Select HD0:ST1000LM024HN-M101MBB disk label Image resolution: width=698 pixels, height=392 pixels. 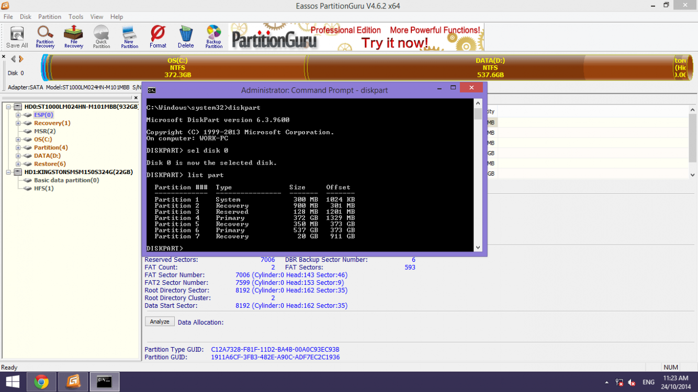[81, 107]
